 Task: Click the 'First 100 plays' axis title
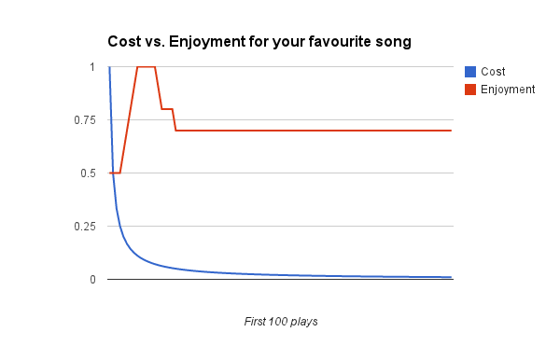click(281, 322)
